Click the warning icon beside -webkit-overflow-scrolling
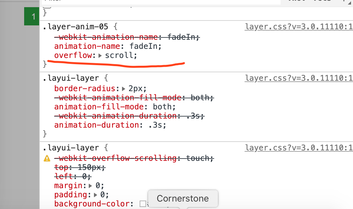This screenshot has height=209, width=353. click(47, 159)
